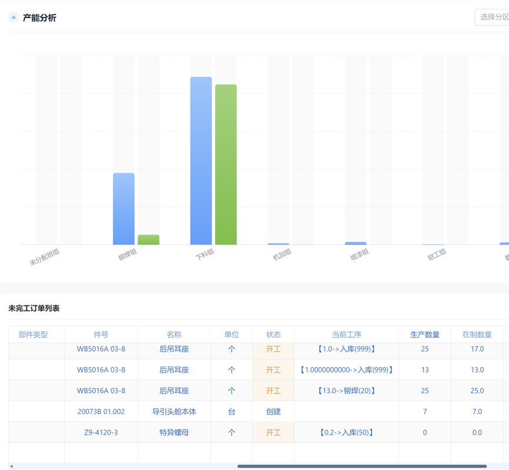This screenshot has height=470, width=509.
Task: Click the 创建 status of 导引头舱本体
Action: point(273,412)
